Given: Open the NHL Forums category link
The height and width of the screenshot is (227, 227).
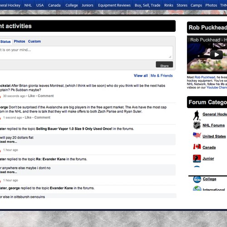Looking at the screenshot, I should [213, 125].
